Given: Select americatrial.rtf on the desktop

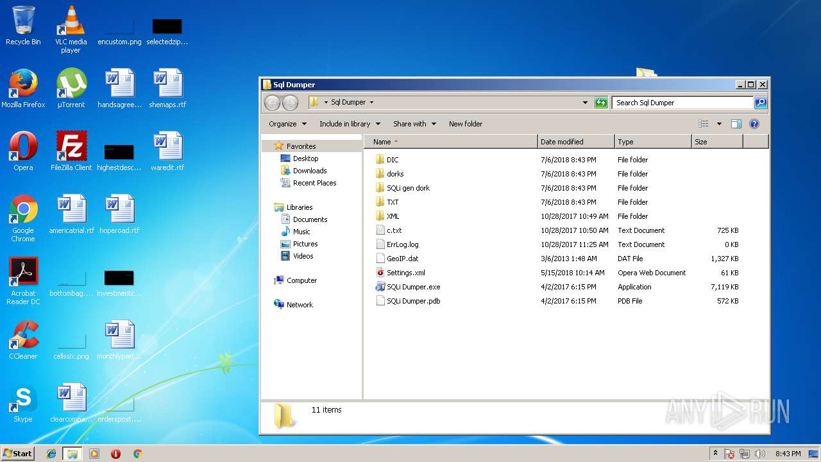Looking at the screenshot, I should pos(71,214).
